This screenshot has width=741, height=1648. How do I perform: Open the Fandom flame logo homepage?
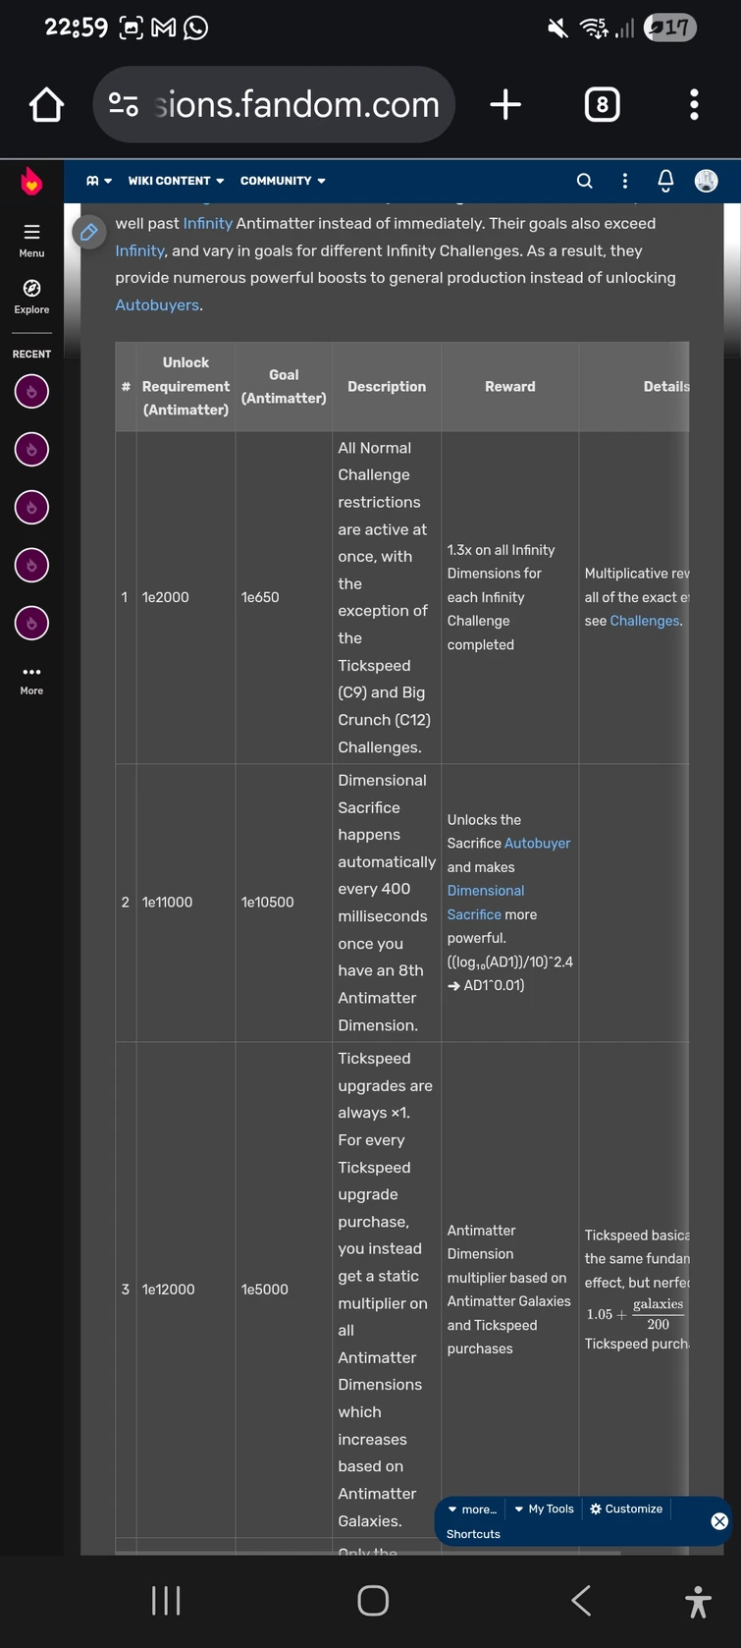coord(30,181)
